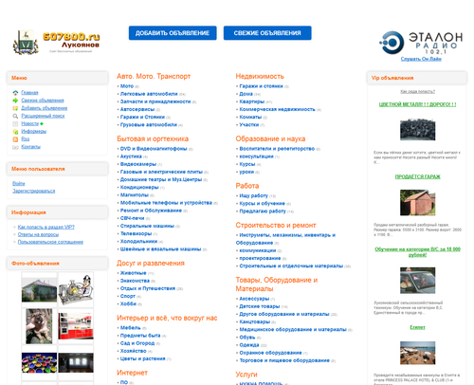The width and height of the screenshot is (474, 385).
Task: Open the brown garage VIP ad photo
Action: (x=417, y=203)
